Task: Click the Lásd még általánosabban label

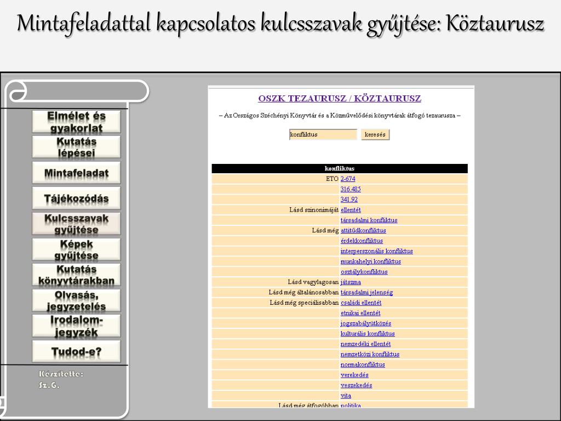Action: coord(304,292)
